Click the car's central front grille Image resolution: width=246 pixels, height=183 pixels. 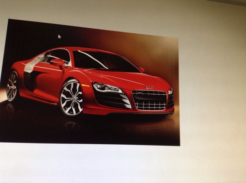[150, 100]
